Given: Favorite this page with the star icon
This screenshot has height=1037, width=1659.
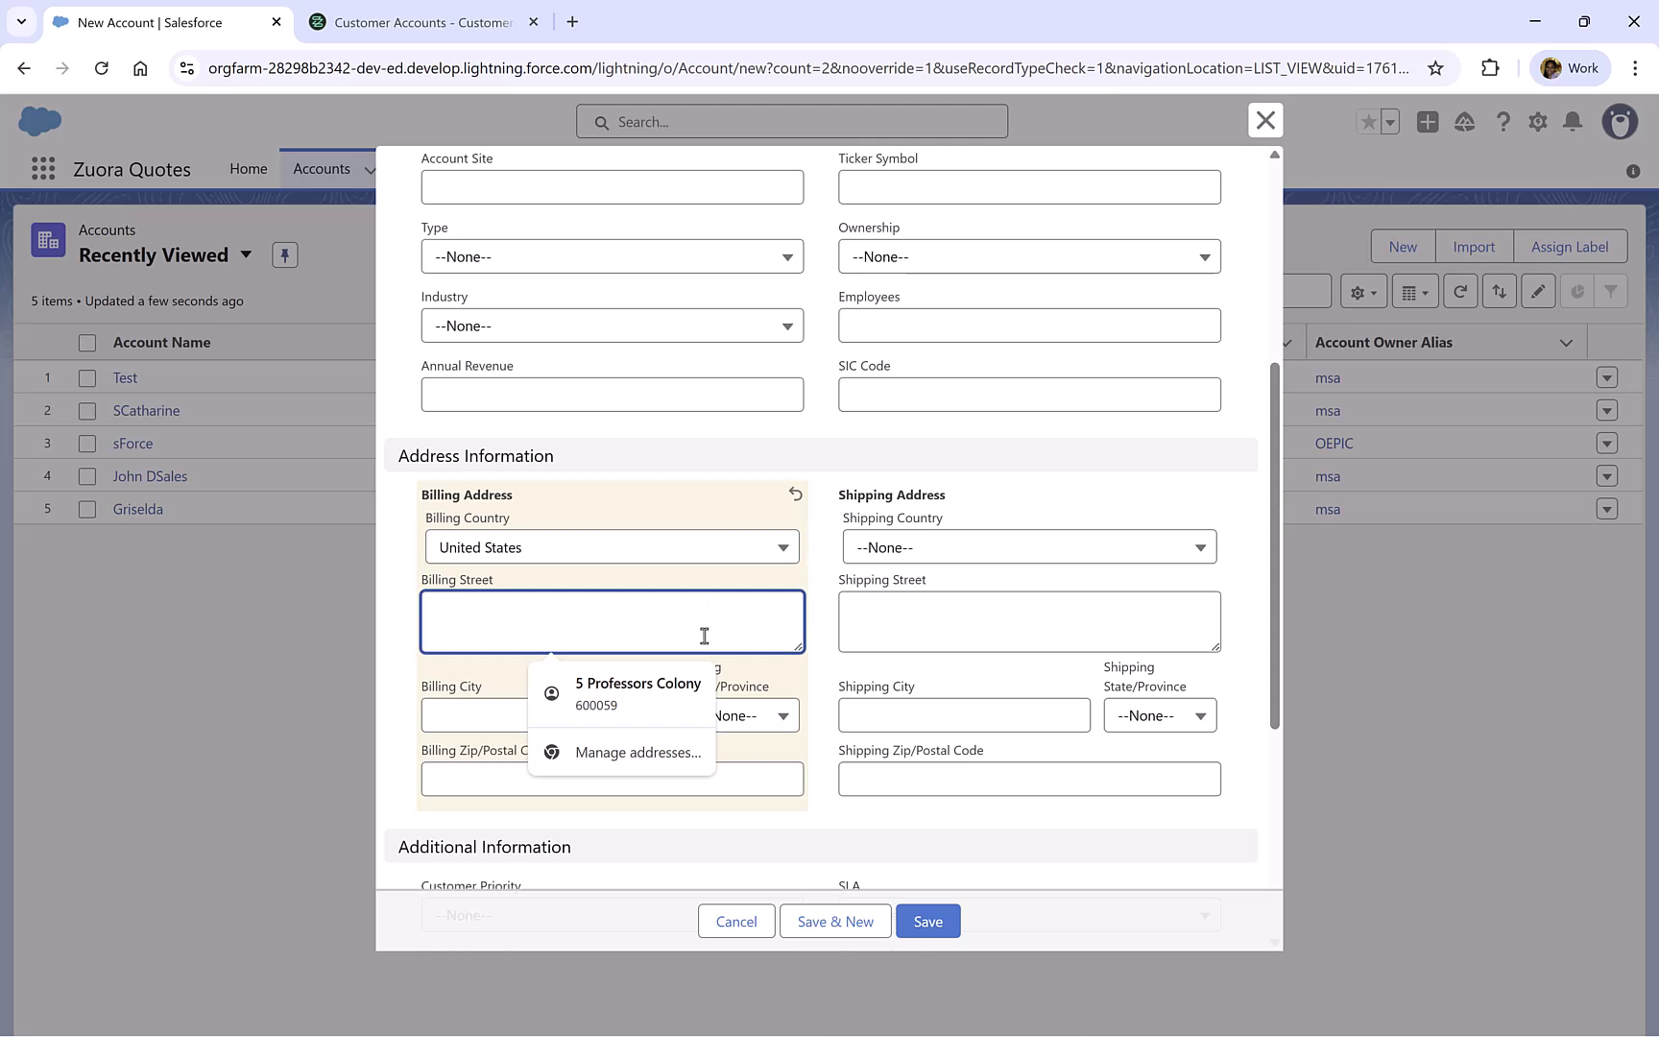Looking at the screenshot, I should point(1368,122).
